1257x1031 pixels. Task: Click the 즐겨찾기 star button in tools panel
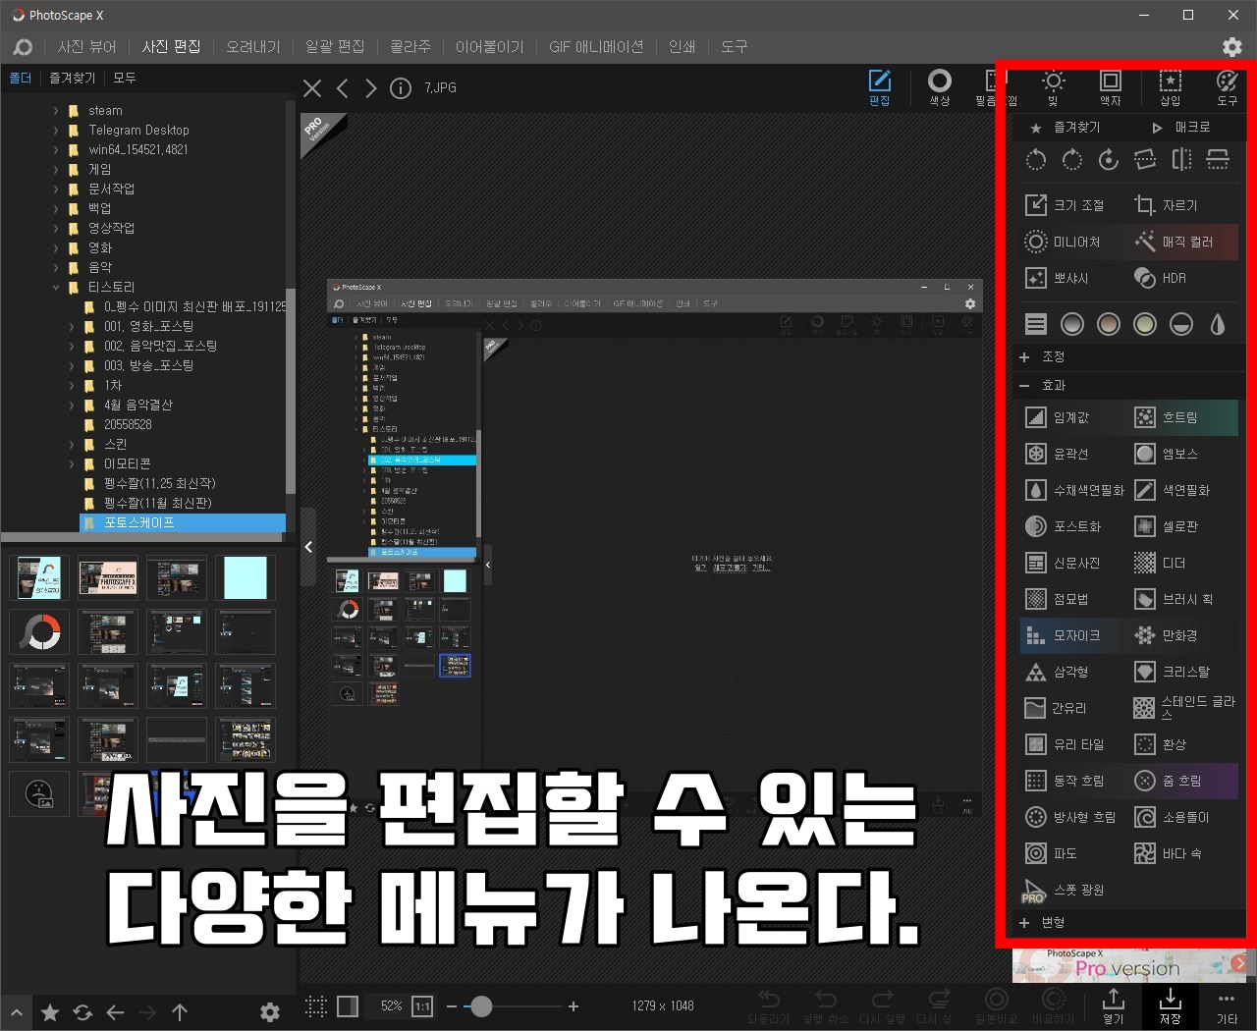(1065, 128)
